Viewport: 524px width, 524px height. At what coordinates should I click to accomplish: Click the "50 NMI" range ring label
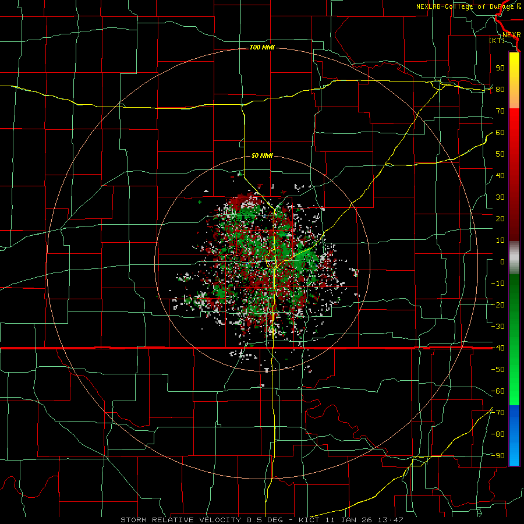pyautogui.click(x=262, y=155)
